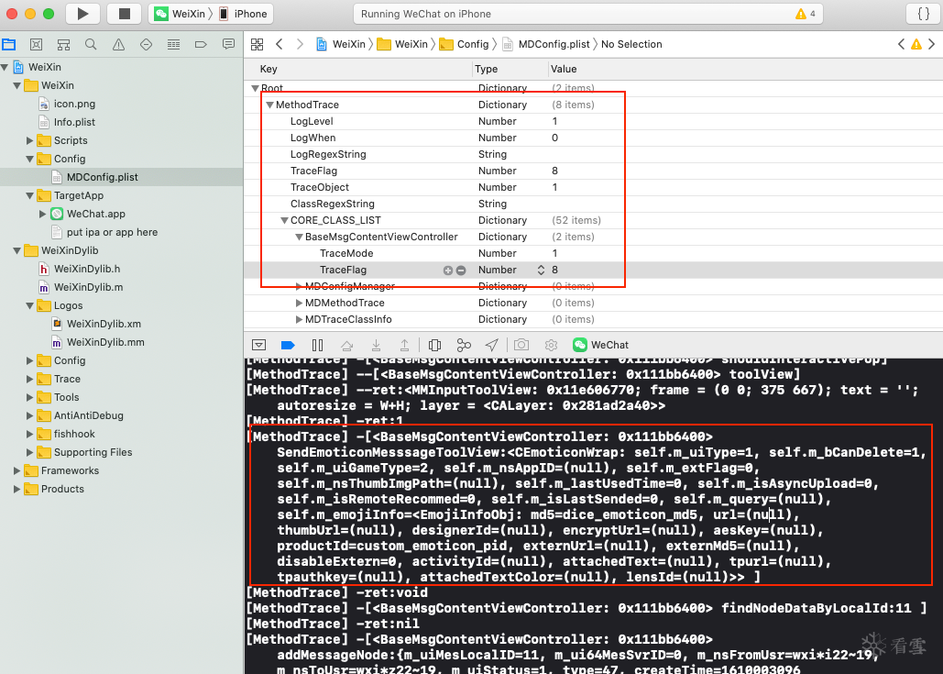Image resolution: width=943 pixels, height=674 pixels.
Task: Open the Find navigator magnifier
Action: click(91, 44)
